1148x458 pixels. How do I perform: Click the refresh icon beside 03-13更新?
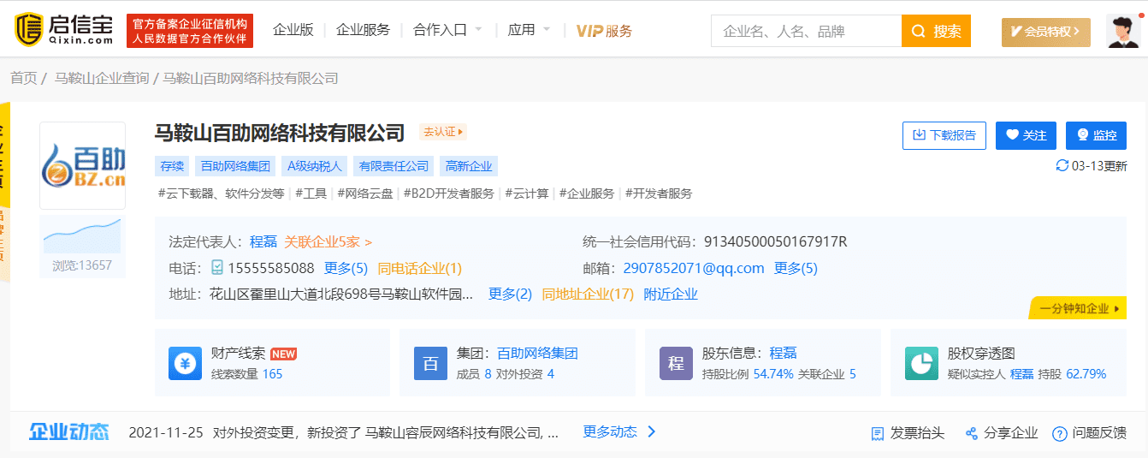[1062, 165]
